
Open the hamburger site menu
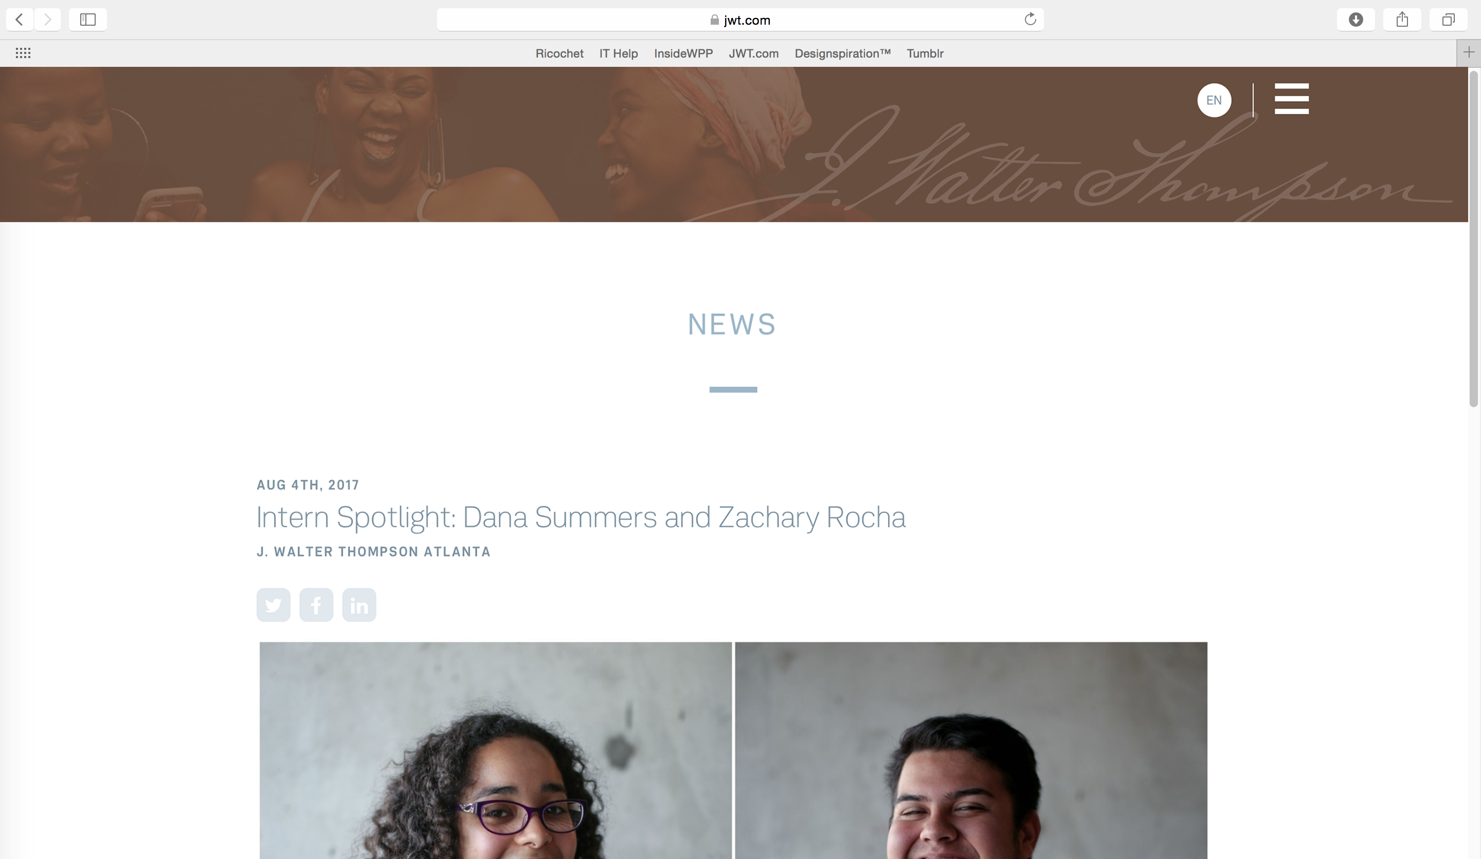click(1291, 99)
